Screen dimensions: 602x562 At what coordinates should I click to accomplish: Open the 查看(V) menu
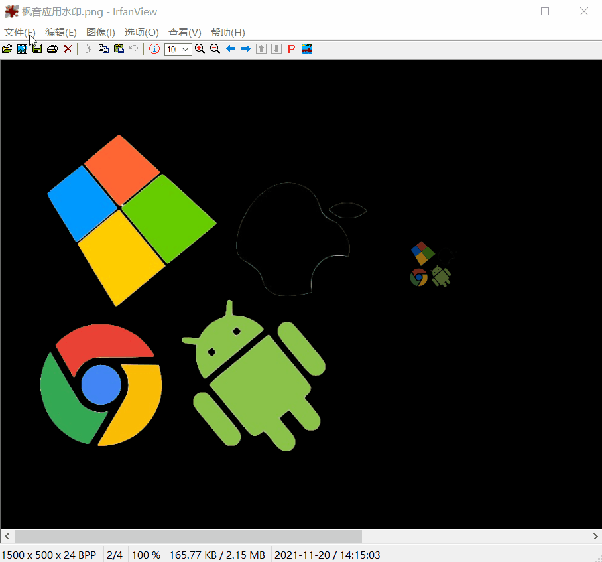185,33
